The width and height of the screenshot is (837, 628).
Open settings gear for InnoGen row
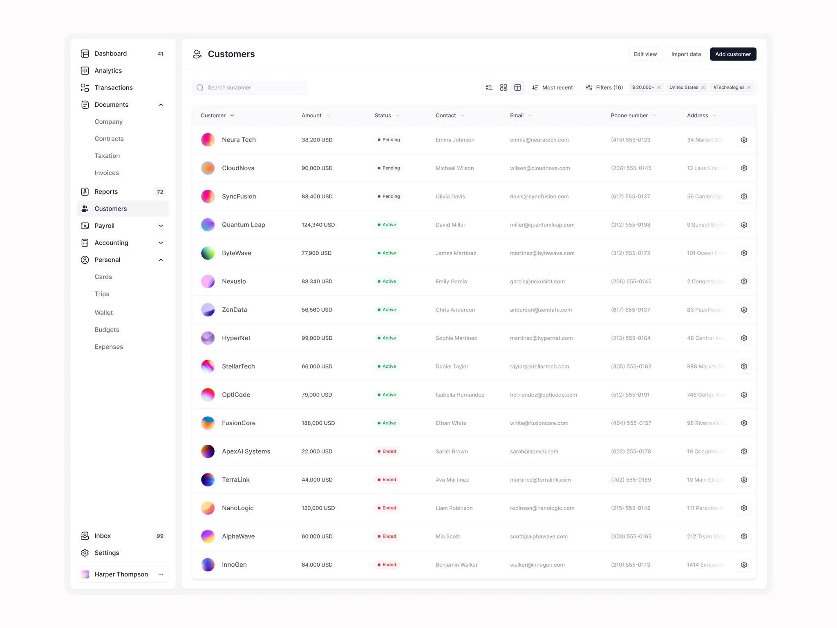(x=744, y=565)
